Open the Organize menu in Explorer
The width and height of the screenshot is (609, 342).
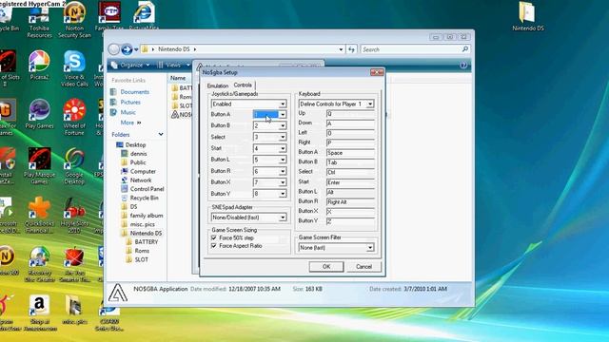pos(130,66)
